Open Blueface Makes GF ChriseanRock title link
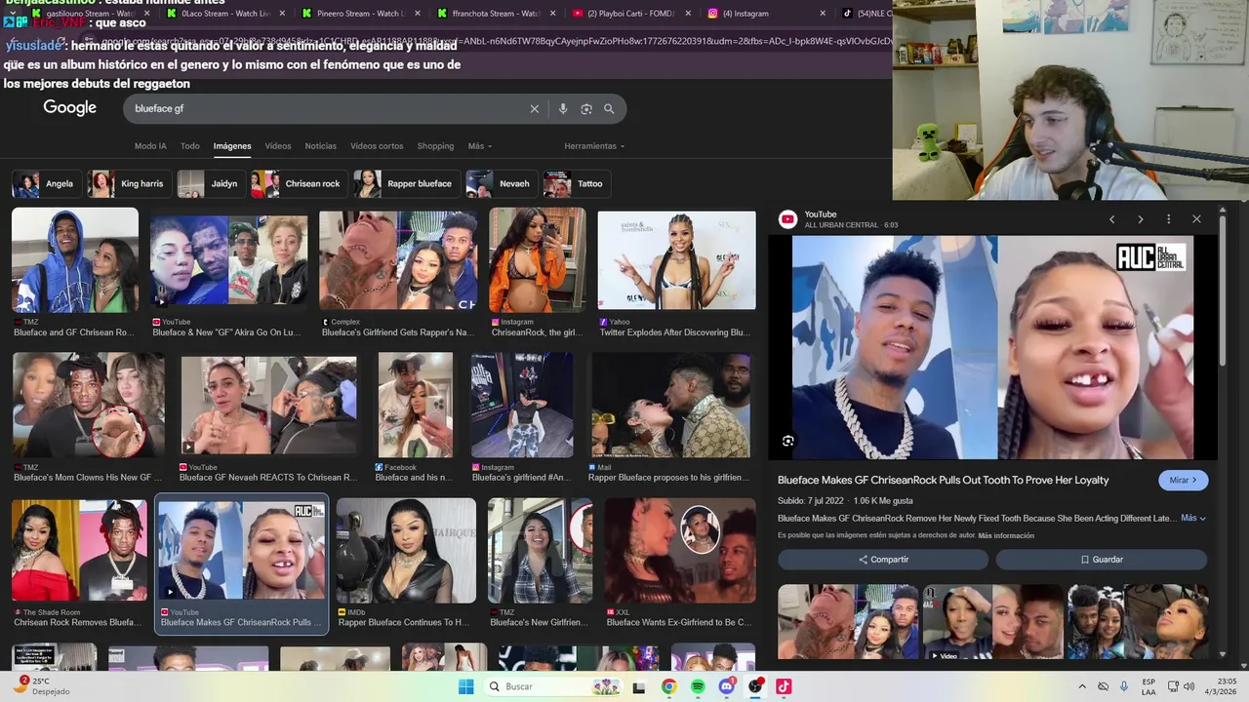The width and height of the screenshot is (1249, 702). [x=943, y=480]
